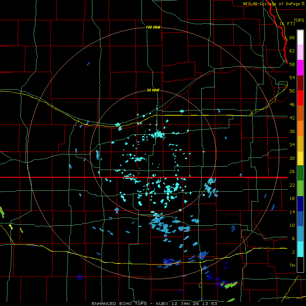Click the '50 NMI' range ring label
The width and height of the screenshot is (306, 306).
coord(153,90)
